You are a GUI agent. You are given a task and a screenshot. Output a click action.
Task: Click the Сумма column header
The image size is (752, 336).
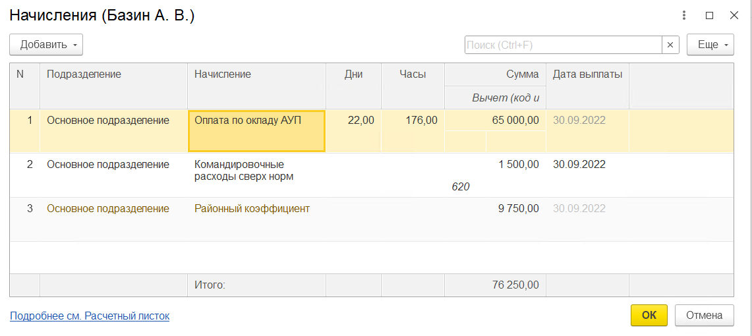click(522, 74)
